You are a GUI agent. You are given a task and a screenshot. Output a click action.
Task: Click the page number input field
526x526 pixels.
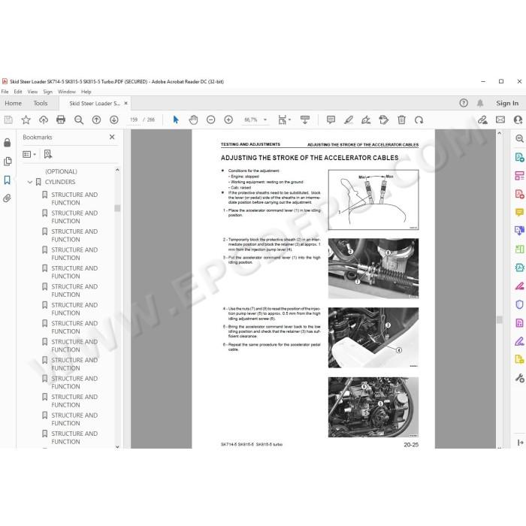click(x=134, y=119)
